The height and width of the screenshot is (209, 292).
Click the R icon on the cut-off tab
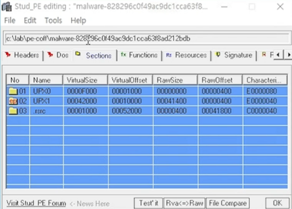[x=264, y=55]
